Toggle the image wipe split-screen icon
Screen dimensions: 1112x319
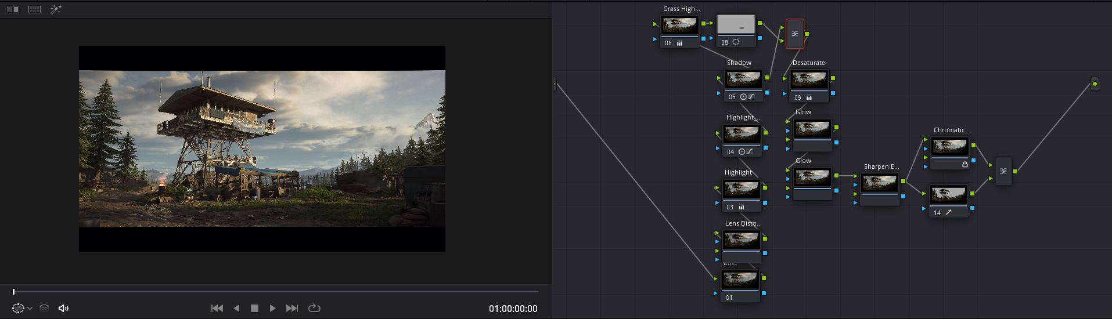pyautogui.click(x=13, y=9)
